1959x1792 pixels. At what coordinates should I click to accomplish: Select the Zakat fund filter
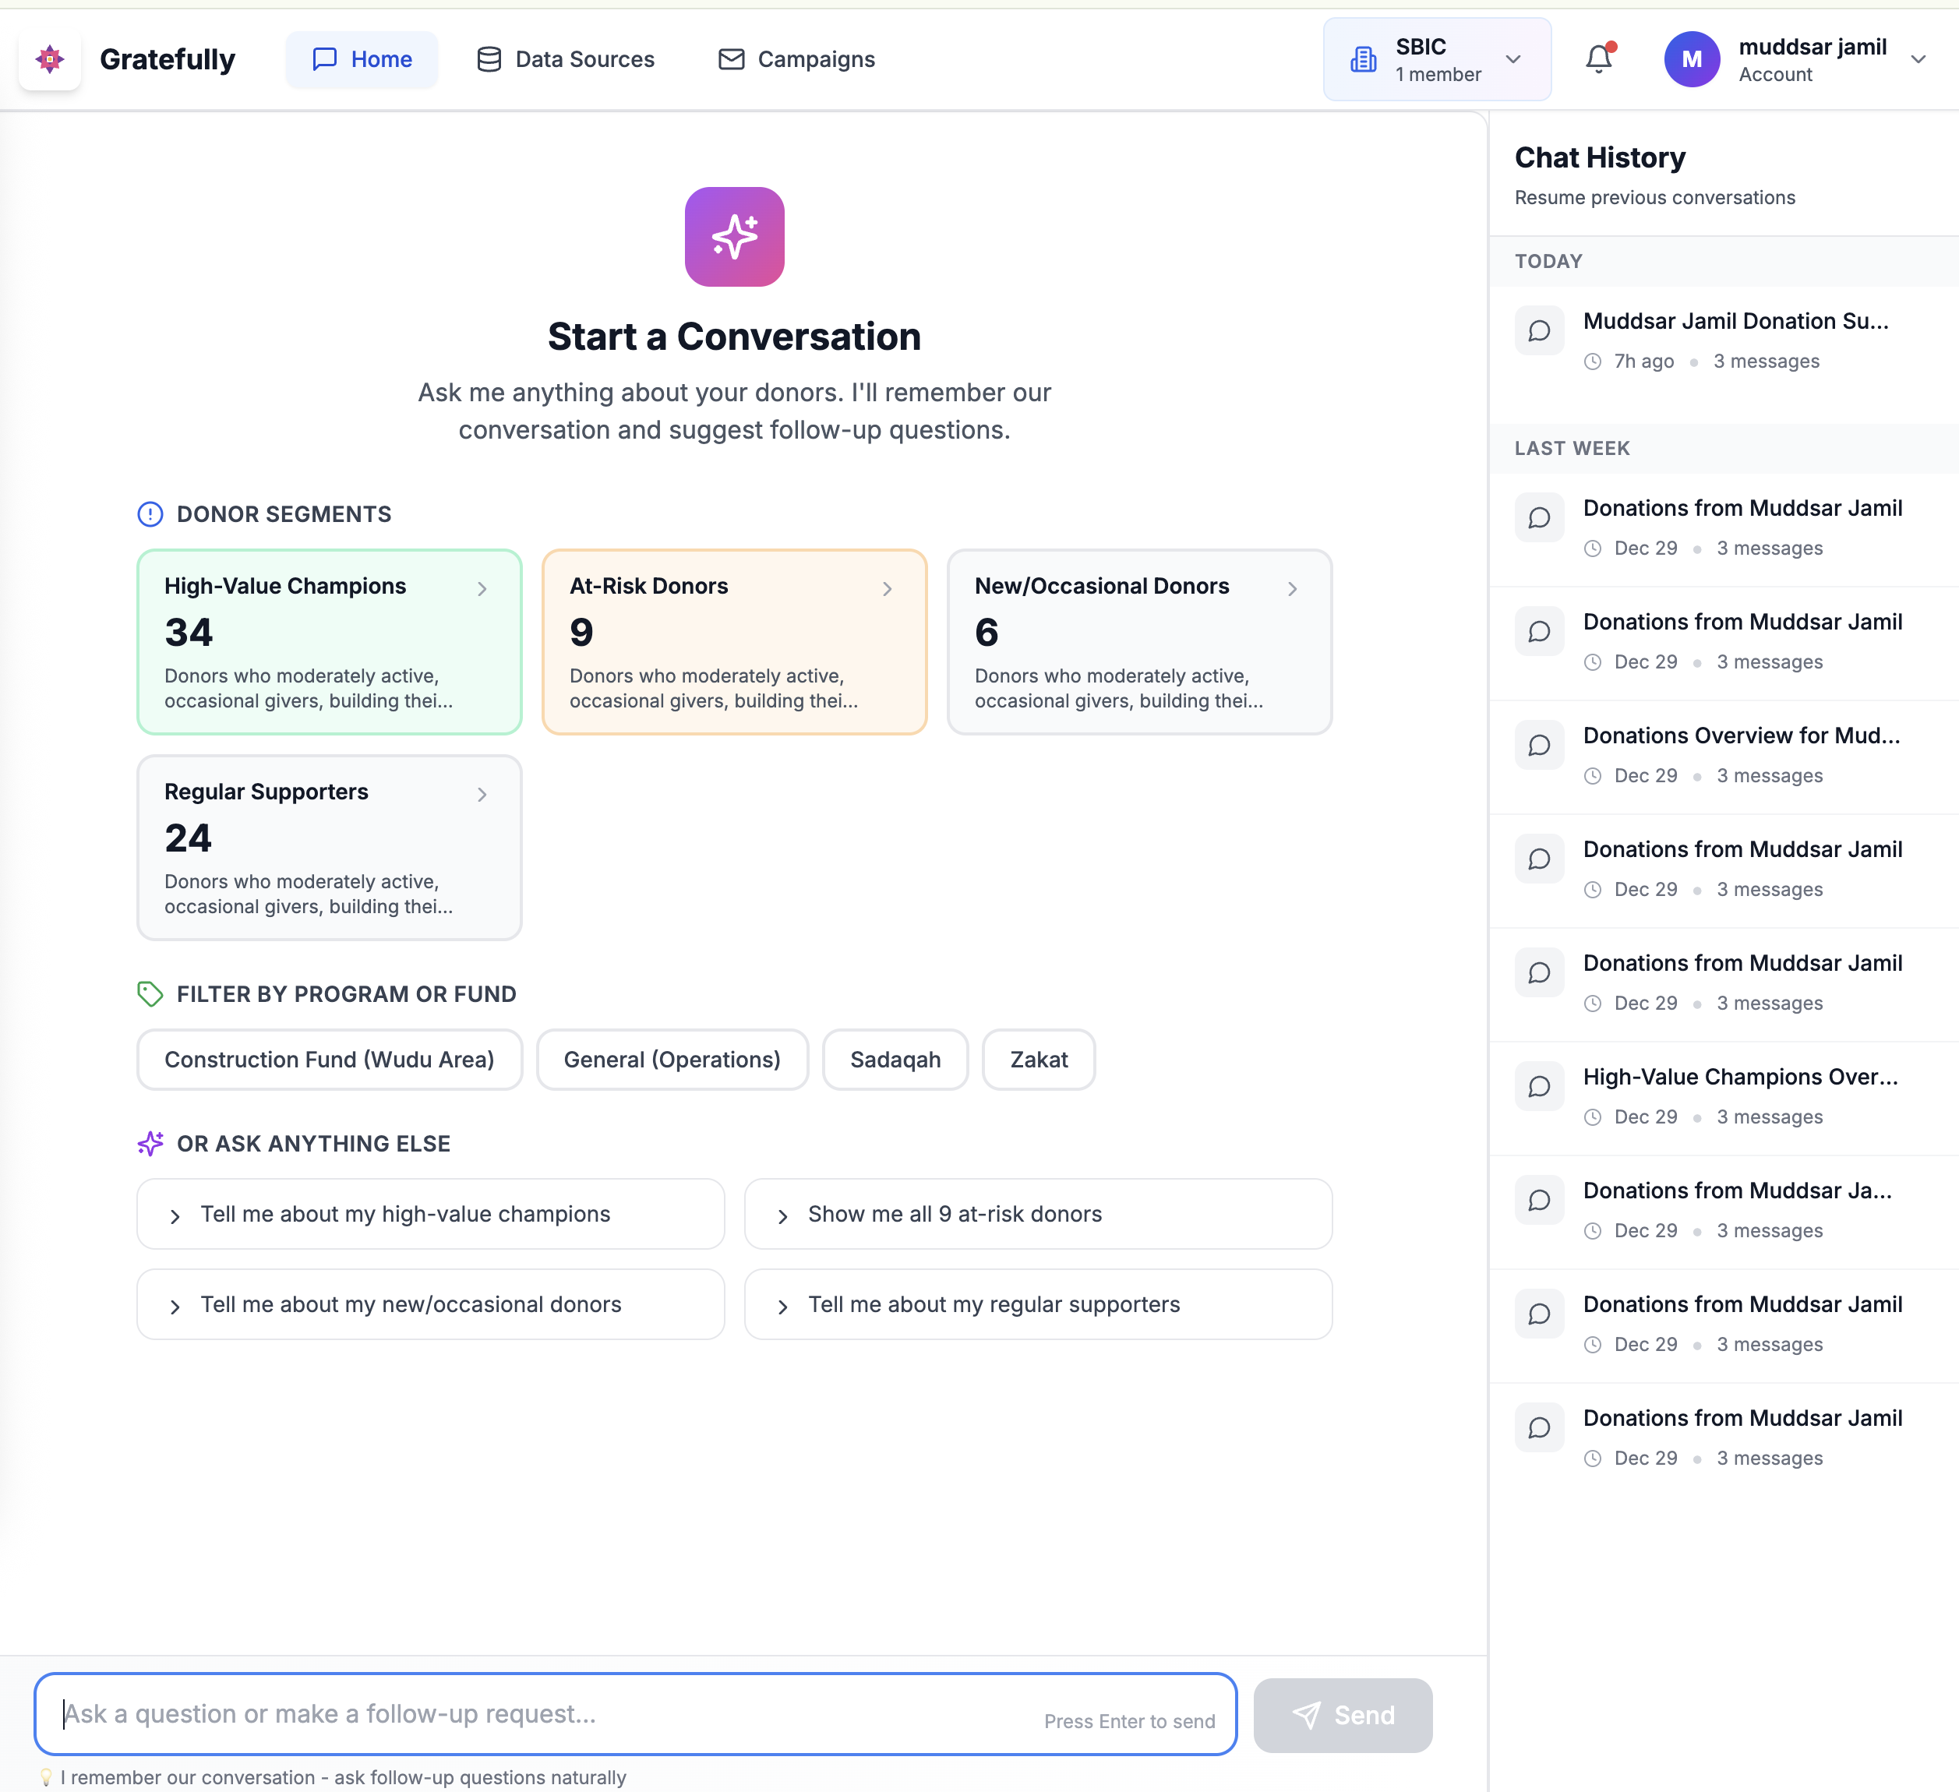pos(1038,1060)
